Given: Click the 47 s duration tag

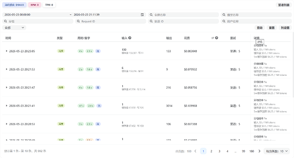Looking at the screenshot, I should 81,106.
